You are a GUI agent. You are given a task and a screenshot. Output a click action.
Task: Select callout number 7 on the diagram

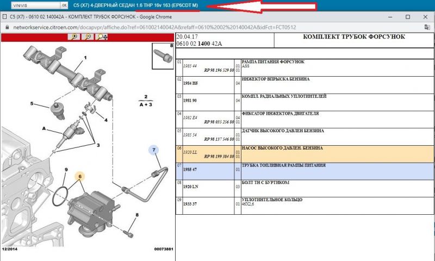154,148
